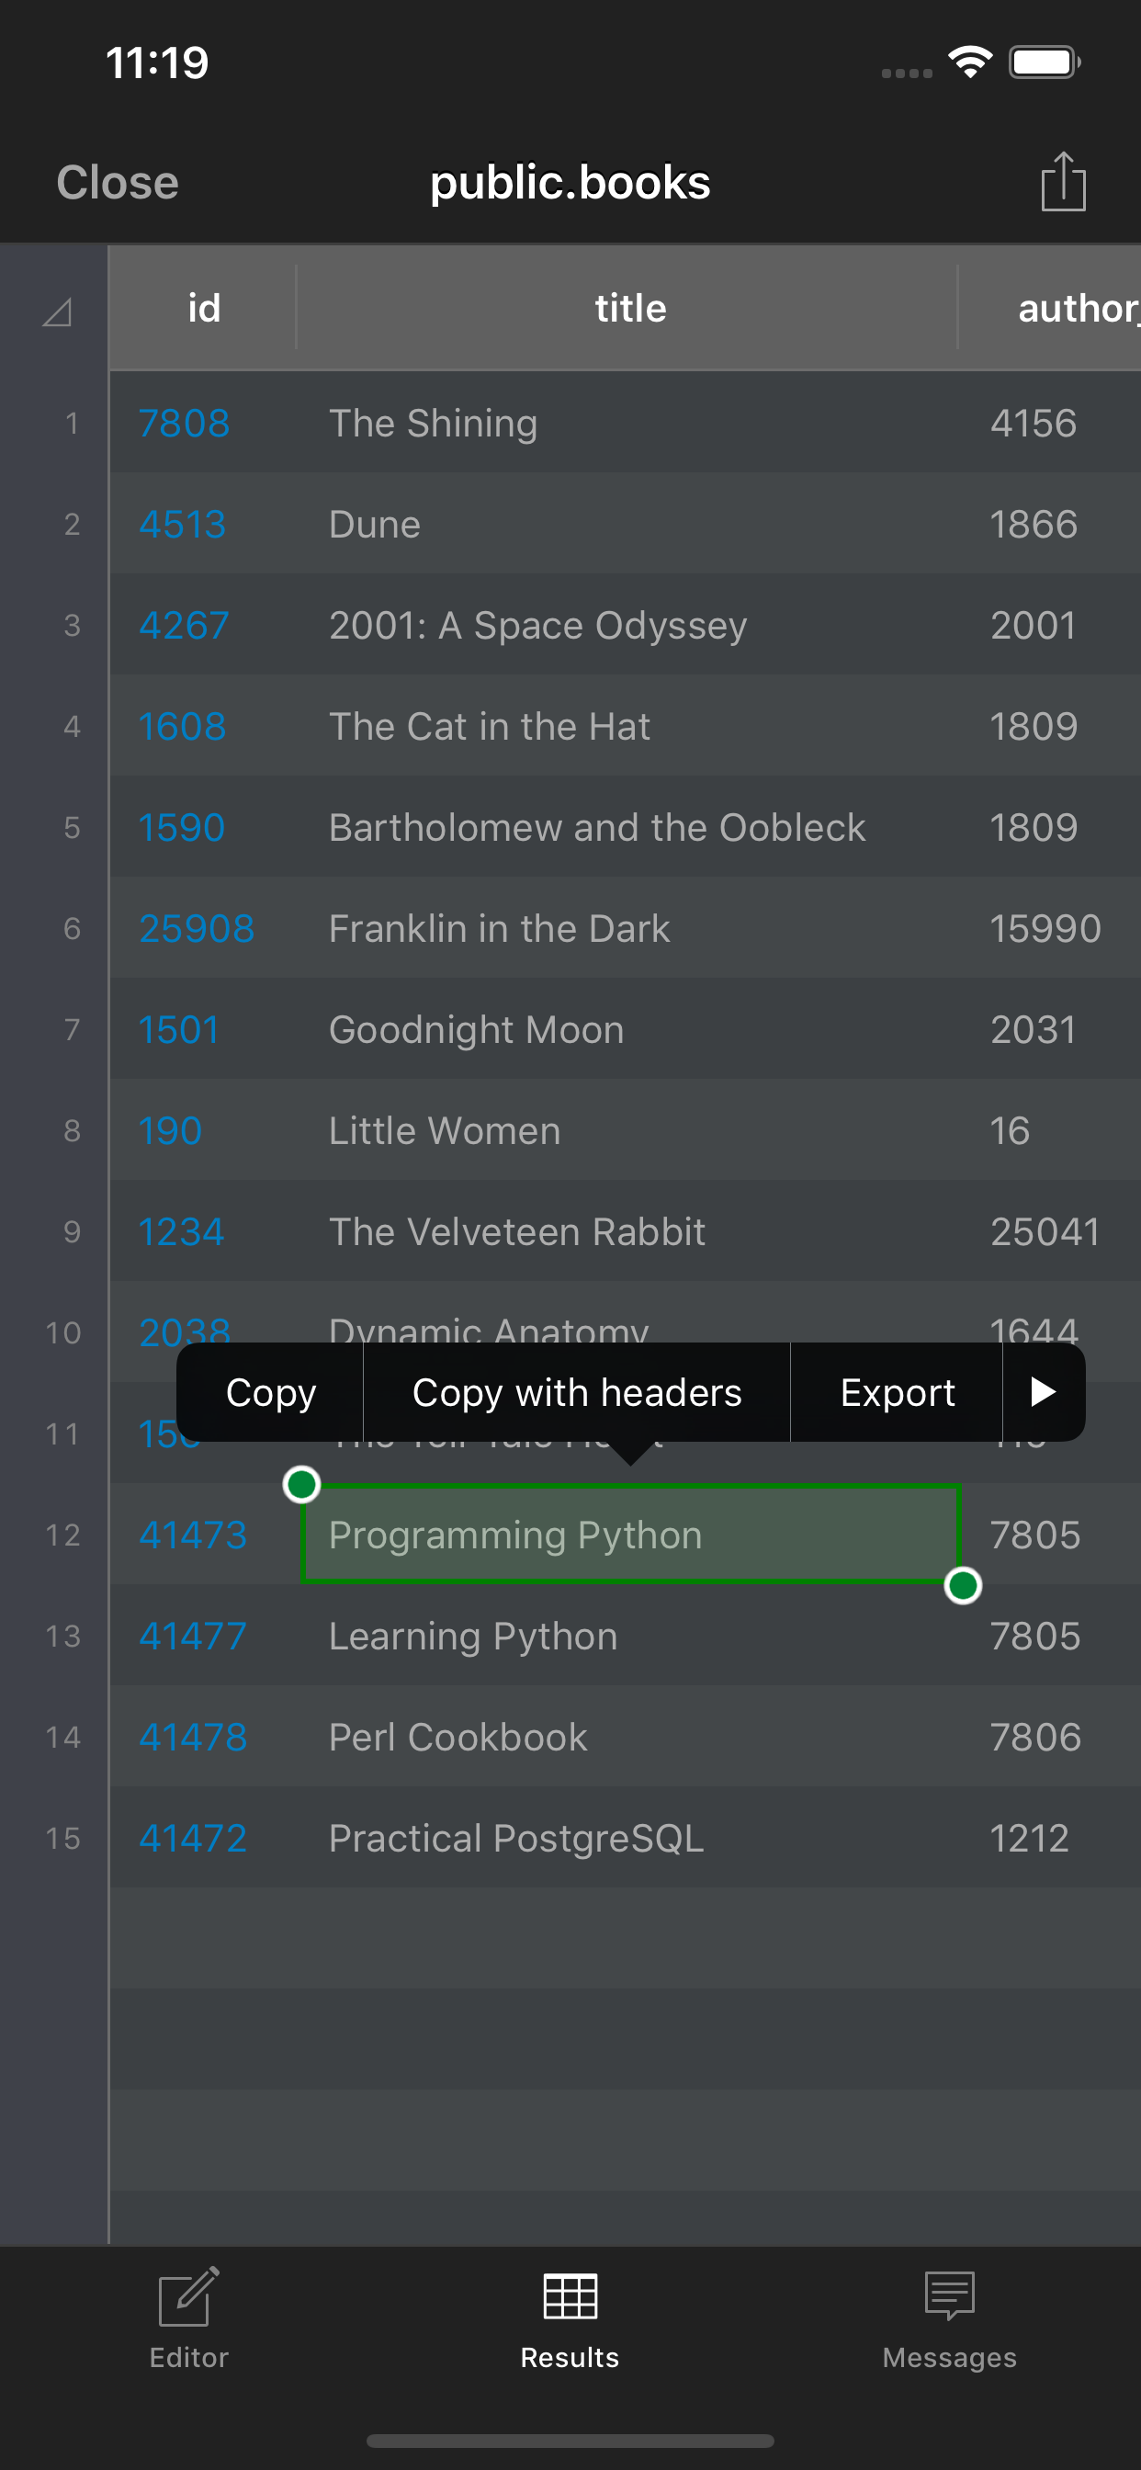Open the Messages tab icon
This screenshot has height=2470, width=1141.
949,2295
